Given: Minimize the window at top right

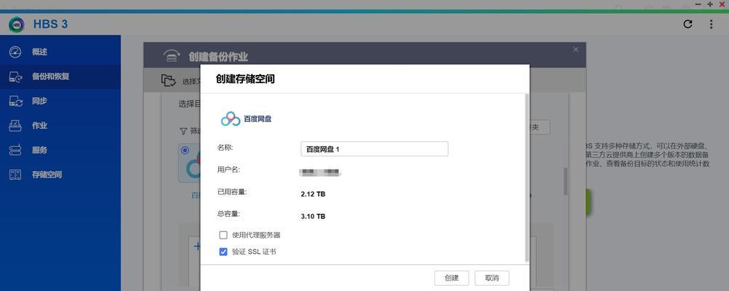Looking at the screenshot, I should click(698, 4).
